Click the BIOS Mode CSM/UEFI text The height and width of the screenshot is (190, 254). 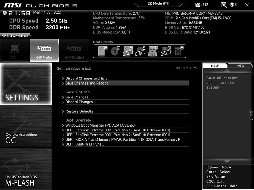coord(111,32)
